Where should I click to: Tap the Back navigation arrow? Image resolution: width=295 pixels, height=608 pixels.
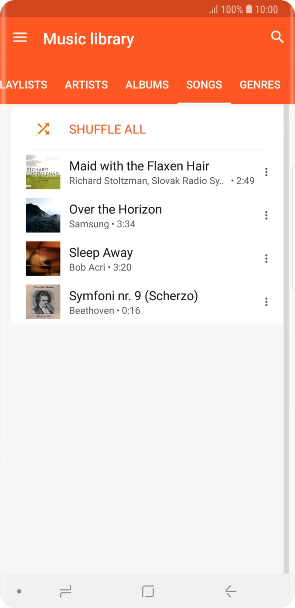(230, 591)
